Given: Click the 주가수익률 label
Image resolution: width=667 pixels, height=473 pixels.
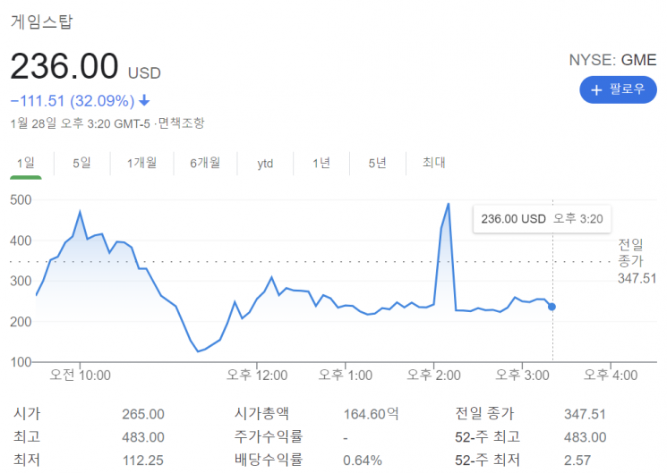Looking at the screenshot, I should tap(269, 436).
